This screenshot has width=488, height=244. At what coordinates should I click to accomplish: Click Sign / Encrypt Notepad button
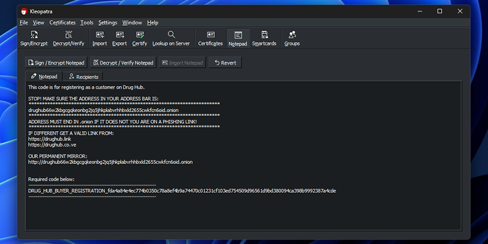56,63
